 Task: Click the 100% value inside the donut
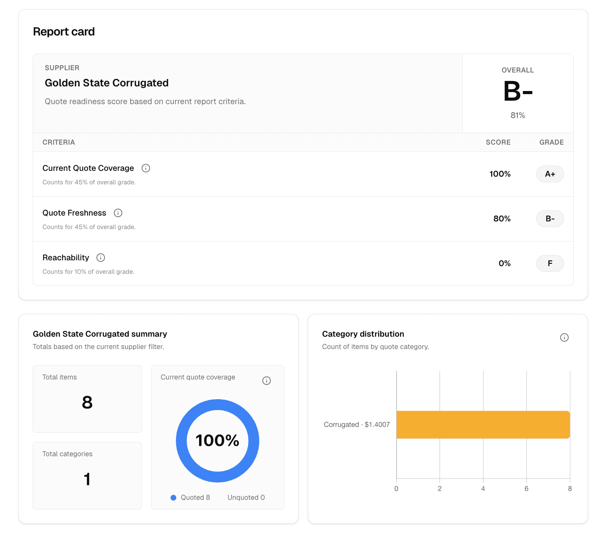(x=218, y=440)
